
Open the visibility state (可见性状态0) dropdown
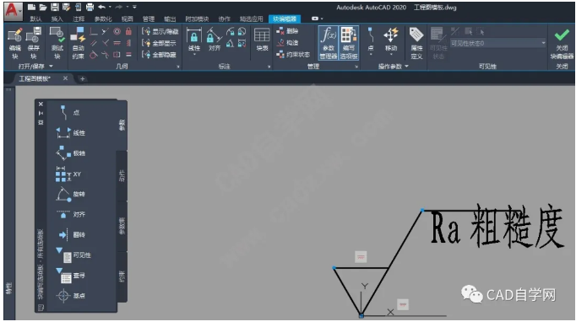click(x=498, y=43)
